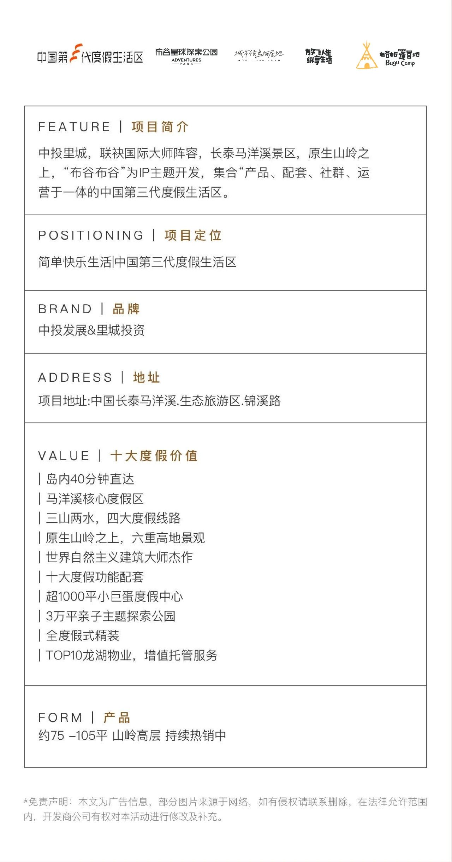This screenshot has width=452, height=862.
Task: Click 中投发展&里城投资 brand text
Action: [91, 330]
